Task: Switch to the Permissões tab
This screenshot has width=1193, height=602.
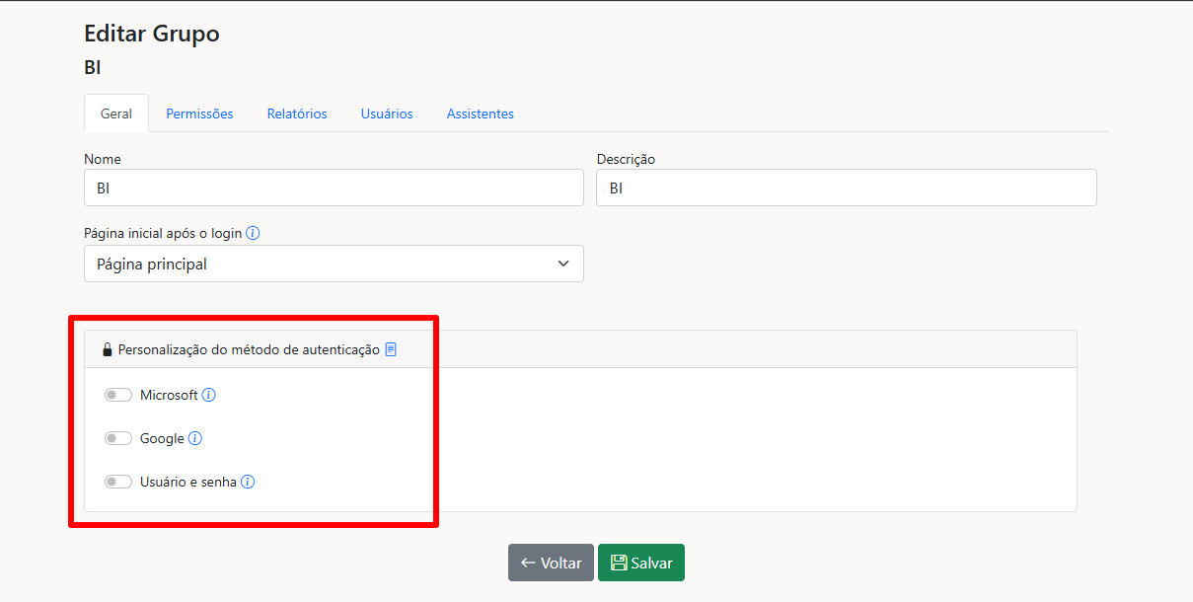Action: 199,113
